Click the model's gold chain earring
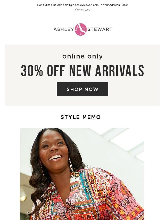The image size is (165, 220). pyautogui.click(x=71, y=165)
